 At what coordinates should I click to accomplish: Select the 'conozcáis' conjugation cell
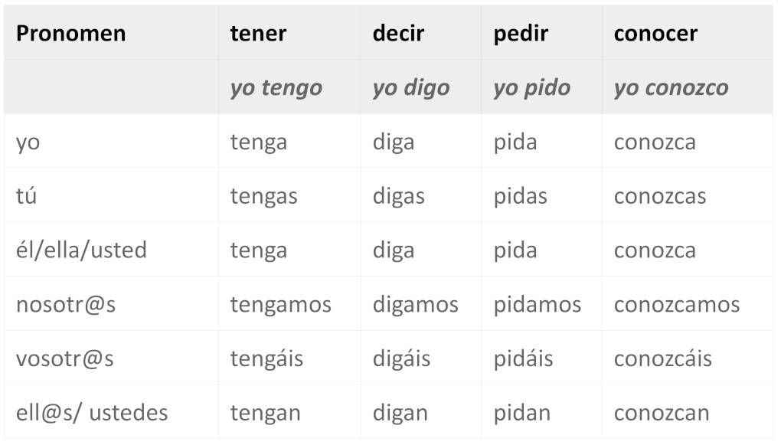(662, 358)
